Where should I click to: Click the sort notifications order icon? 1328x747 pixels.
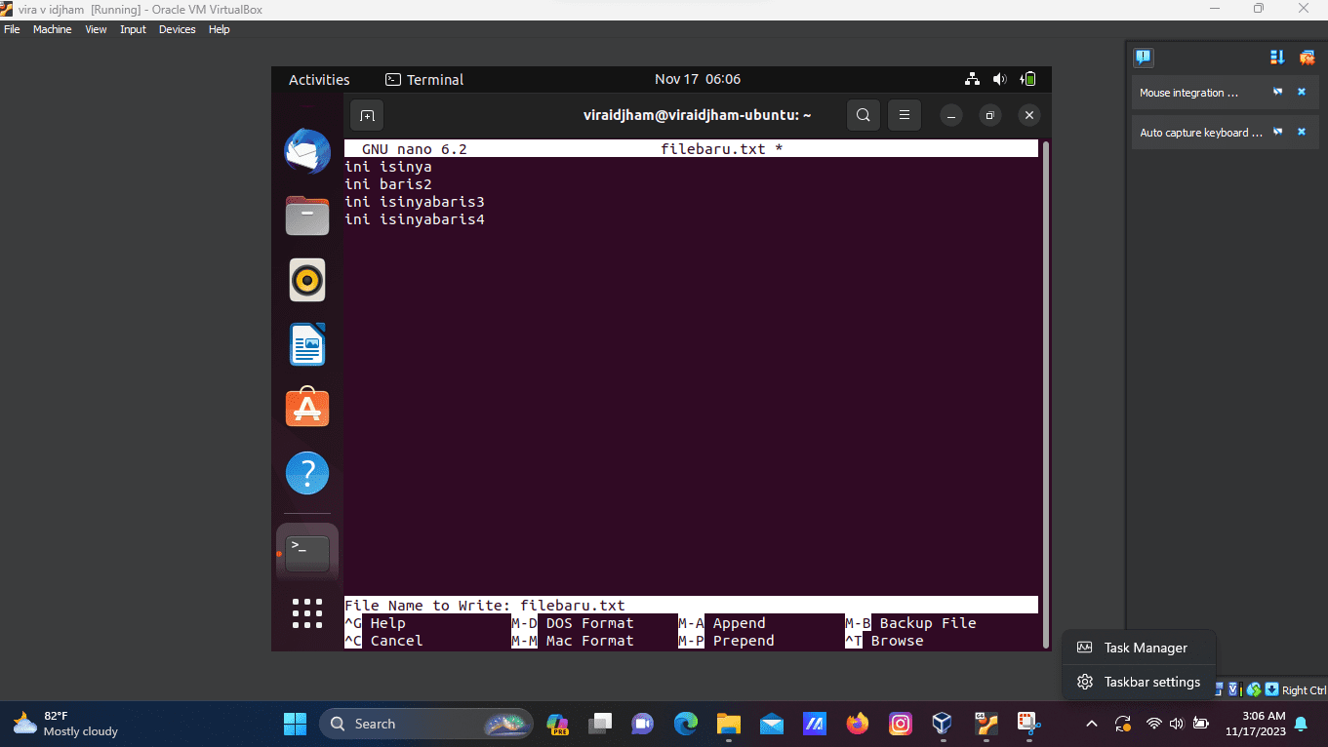click(1277, 58)
